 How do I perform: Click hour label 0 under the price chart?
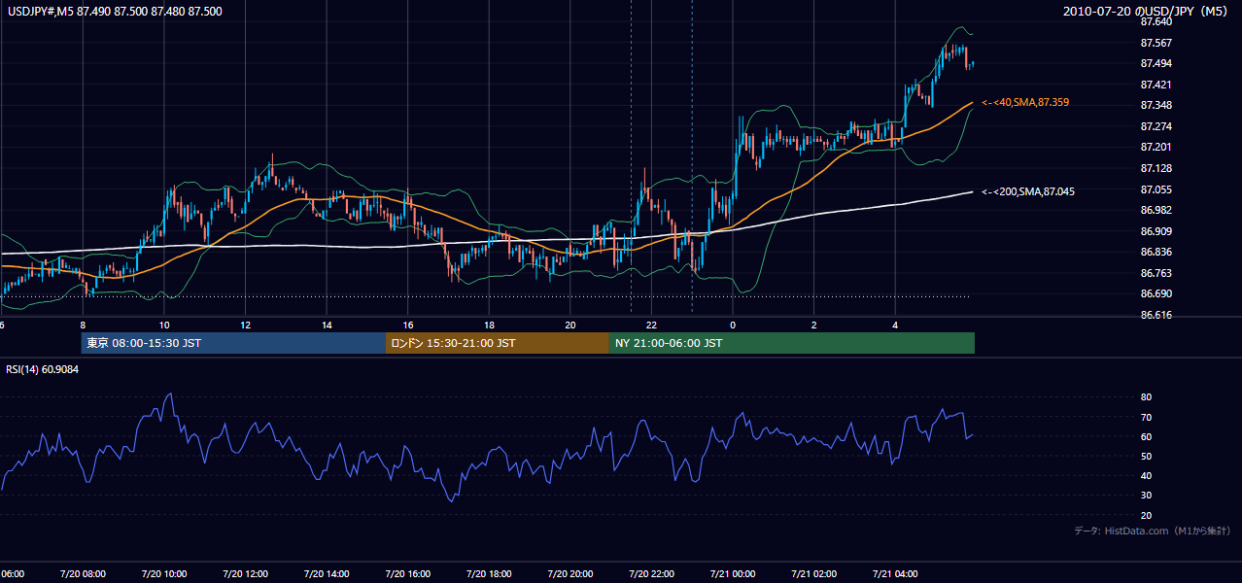click(x=733, y=326)
